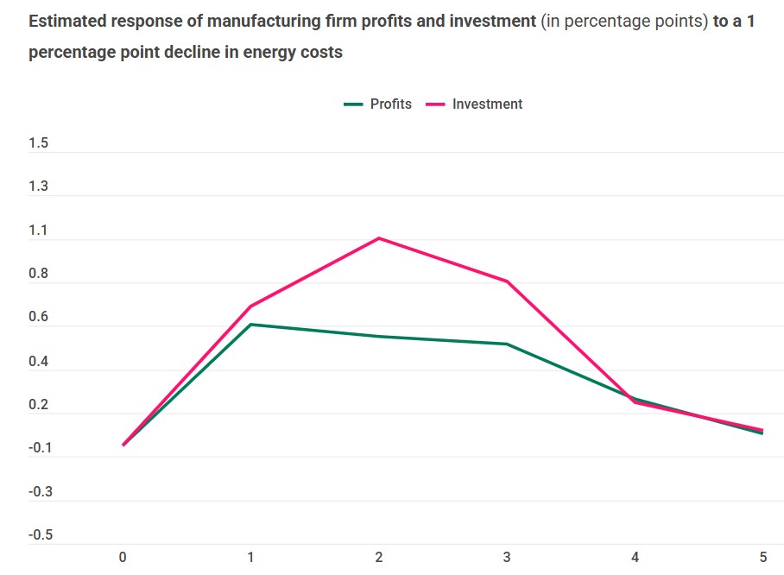Click the y-axis label -0.5
Screen dimensions: 784x575
pos(41,535)
